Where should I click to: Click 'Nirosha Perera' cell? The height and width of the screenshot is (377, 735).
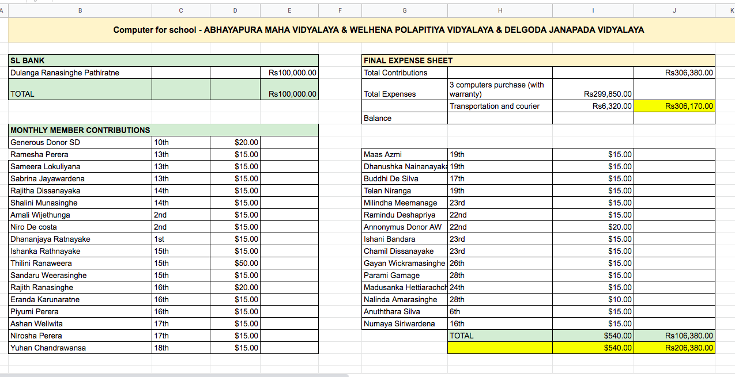(x=80, y=336)
